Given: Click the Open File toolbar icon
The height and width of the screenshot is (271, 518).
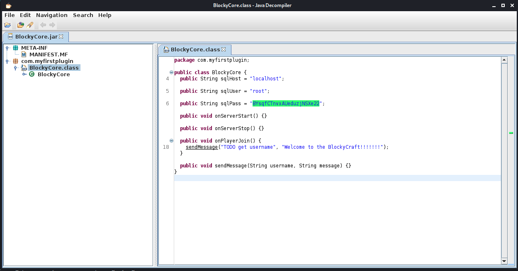Looking at the screenshot, I should pyautogui.click(x=7, y=25).
